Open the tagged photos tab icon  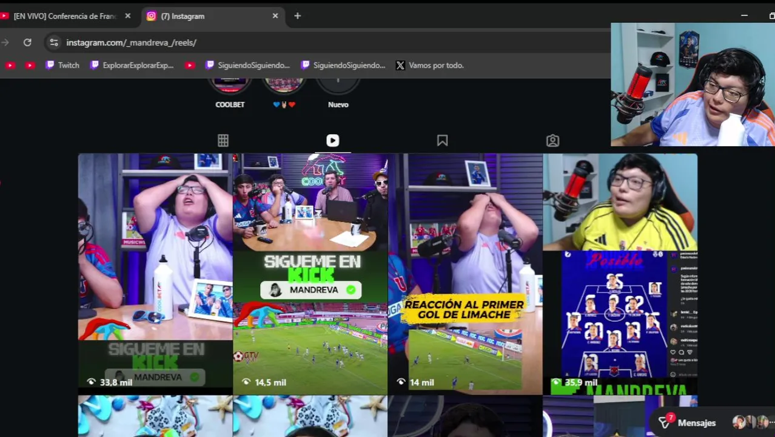click(552, 141)
